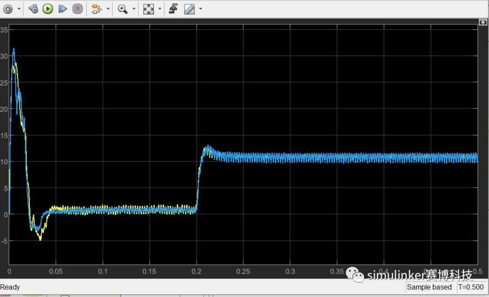This screenshot has width=489, height=297.
Task: Click the -5 y-axis tick label
Action: point(4,241)
